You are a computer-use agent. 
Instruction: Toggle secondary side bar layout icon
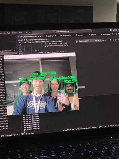pos(117,30)
